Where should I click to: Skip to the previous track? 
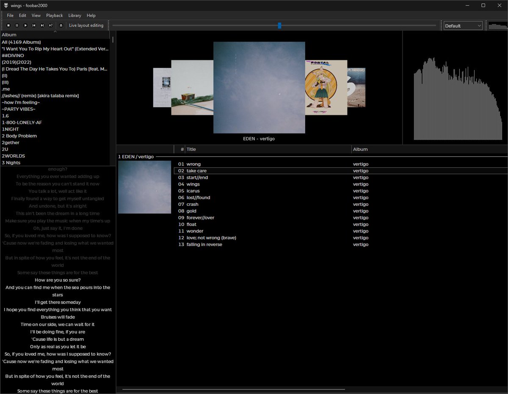pos(34,25)
